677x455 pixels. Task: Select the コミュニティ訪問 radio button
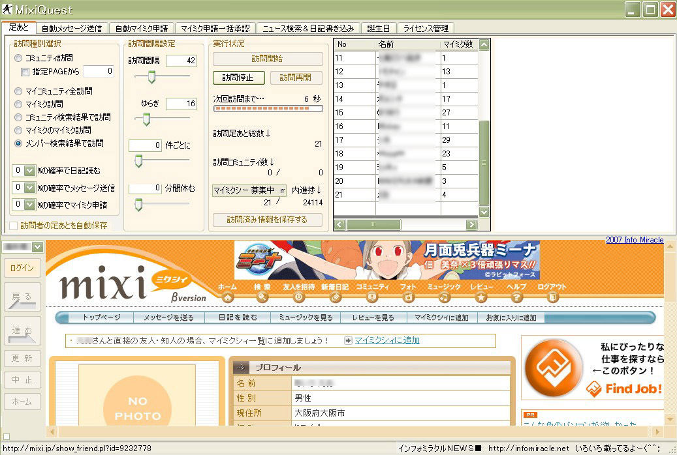click(x=18, y=58)
